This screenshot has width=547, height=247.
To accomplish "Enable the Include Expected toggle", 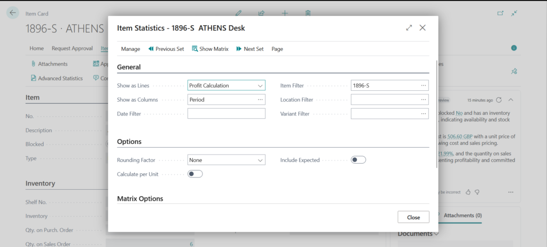I will click(x=358, y=160).
